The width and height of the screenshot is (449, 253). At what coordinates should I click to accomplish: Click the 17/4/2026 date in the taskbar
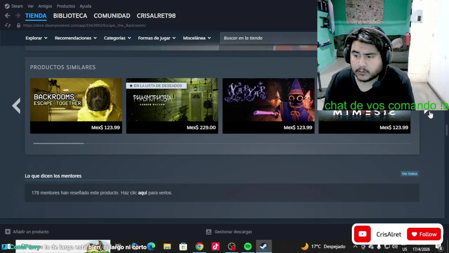[421, 249]
